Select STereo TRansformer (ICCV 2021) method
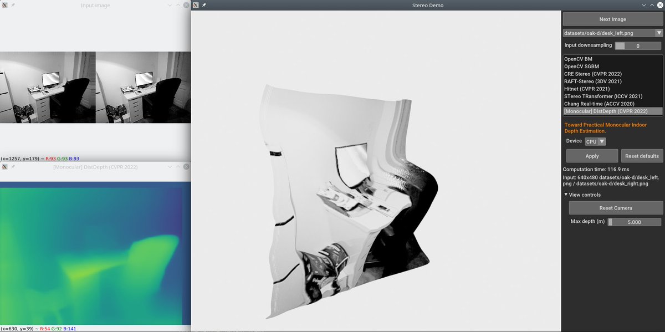 click(x=612, y=96)
